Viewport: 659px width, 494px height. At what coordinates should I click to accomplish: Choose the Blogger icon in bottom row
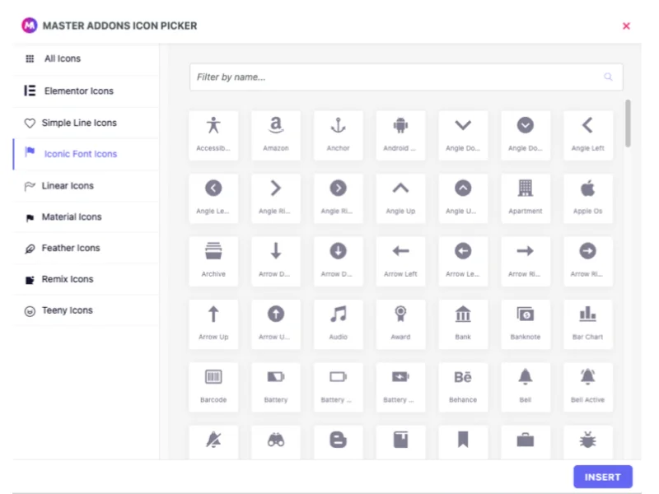(339, 442)
